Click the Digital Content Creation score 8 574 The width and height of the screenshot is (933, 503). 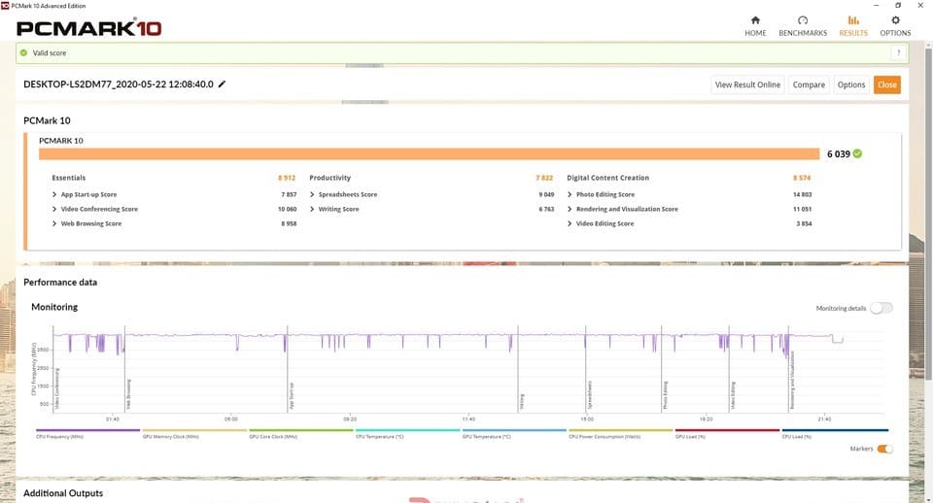(x=802, y=178)
